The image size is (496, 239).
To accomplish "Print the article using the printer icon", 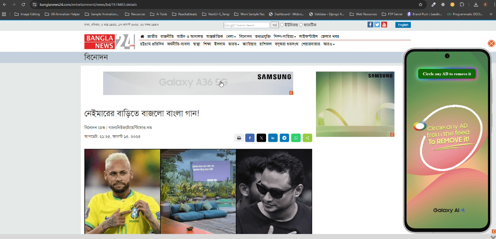I will point(239,138).
